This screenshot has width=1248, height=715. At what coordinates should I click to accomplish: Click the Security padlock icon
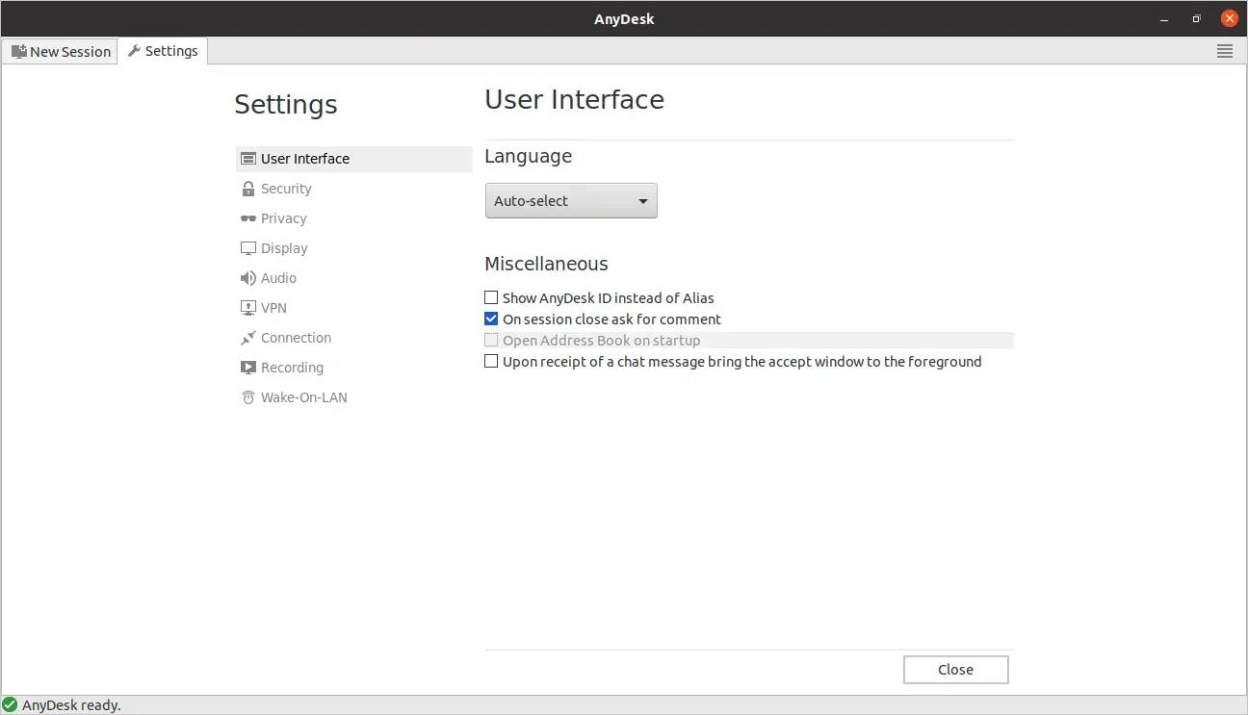[x=248, y=189]
